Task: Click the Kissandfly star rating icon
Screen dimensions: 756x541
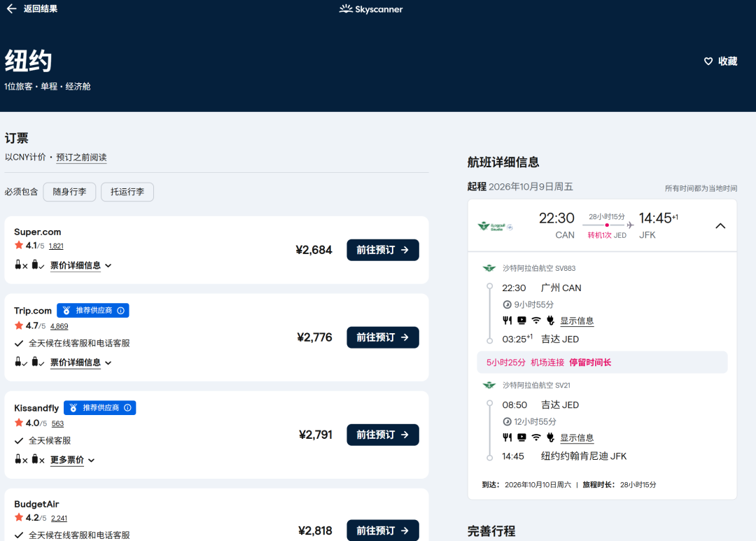Action: 19,423
